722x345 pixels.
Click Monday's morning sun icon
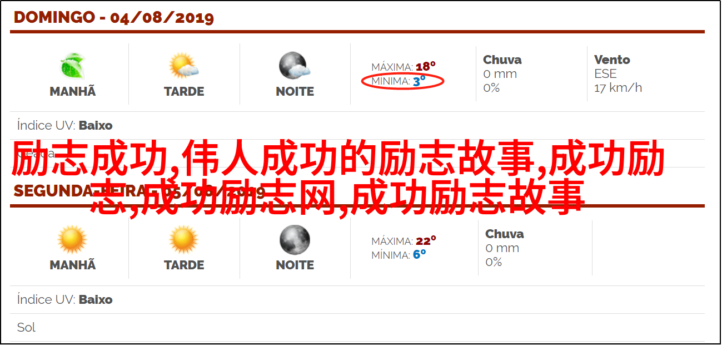(73, 240)
